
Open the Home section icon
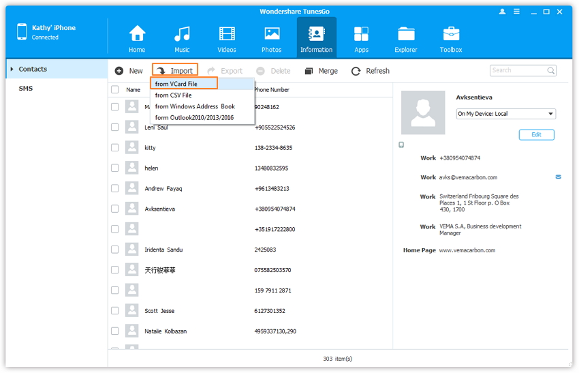click(137, 33)
